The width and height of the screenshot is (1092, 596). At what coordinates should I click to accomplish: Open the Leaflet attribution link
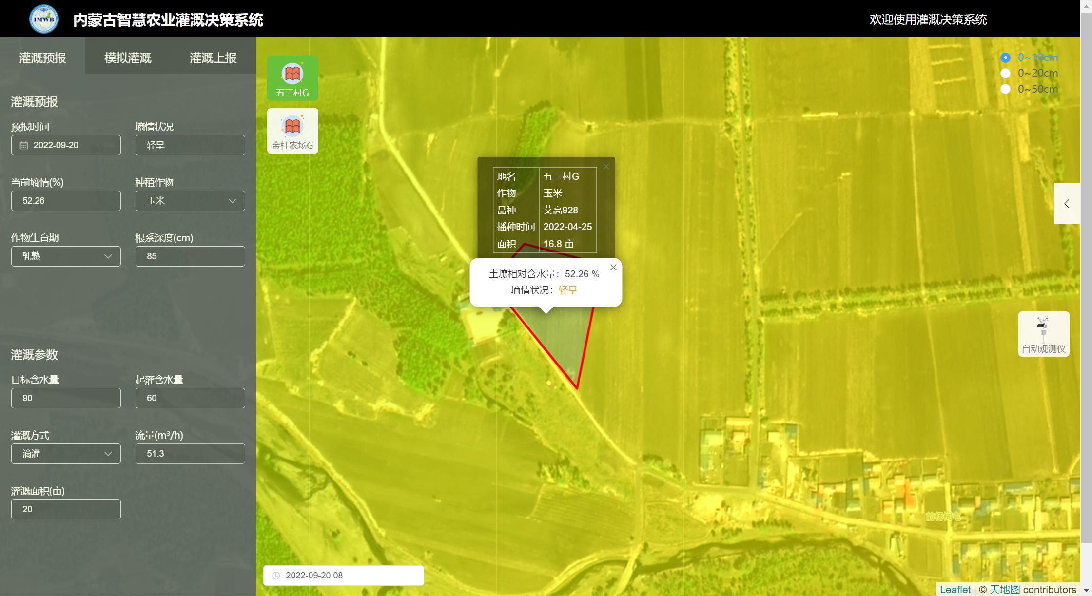point(955,590)
